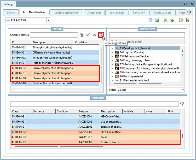Expand the 14 Logistics (Service) node
Viewport: 196px width, 160px height.
pos(112,52)
